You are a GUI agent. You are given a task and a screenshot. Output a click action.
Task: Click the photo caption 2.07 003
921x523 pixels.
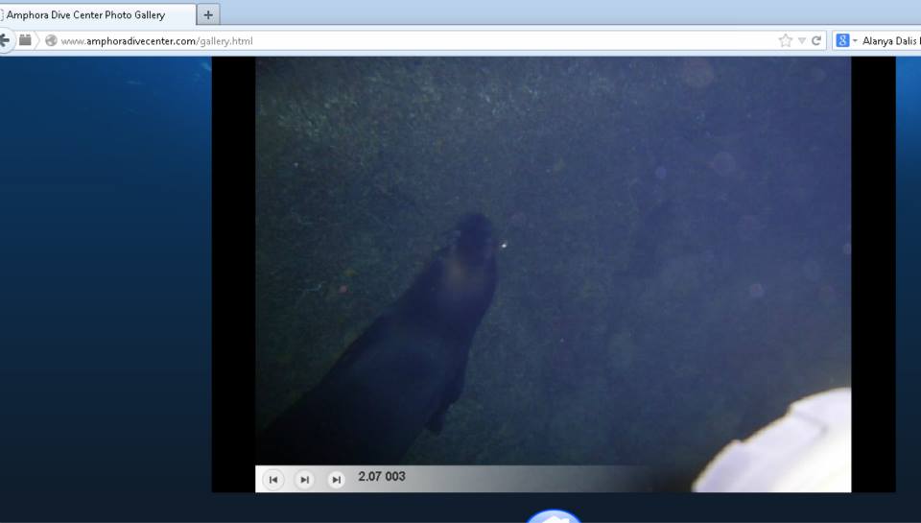pyautogui.click(x=382, y=477)
